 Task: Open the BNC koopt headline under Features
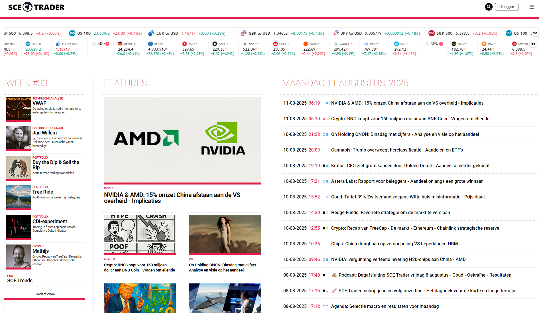(x=139, y=268)
